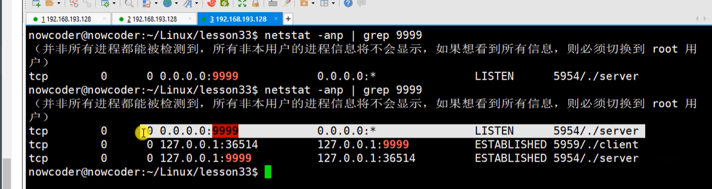
Task: Click the Open folder toolbar icon
Action: [49, 3]
